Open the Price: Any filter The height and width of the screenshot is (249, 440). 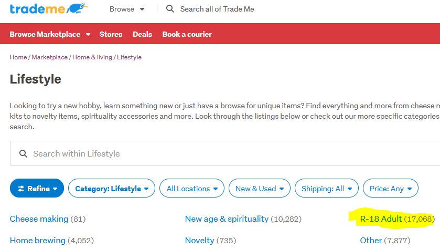point(390,189)
